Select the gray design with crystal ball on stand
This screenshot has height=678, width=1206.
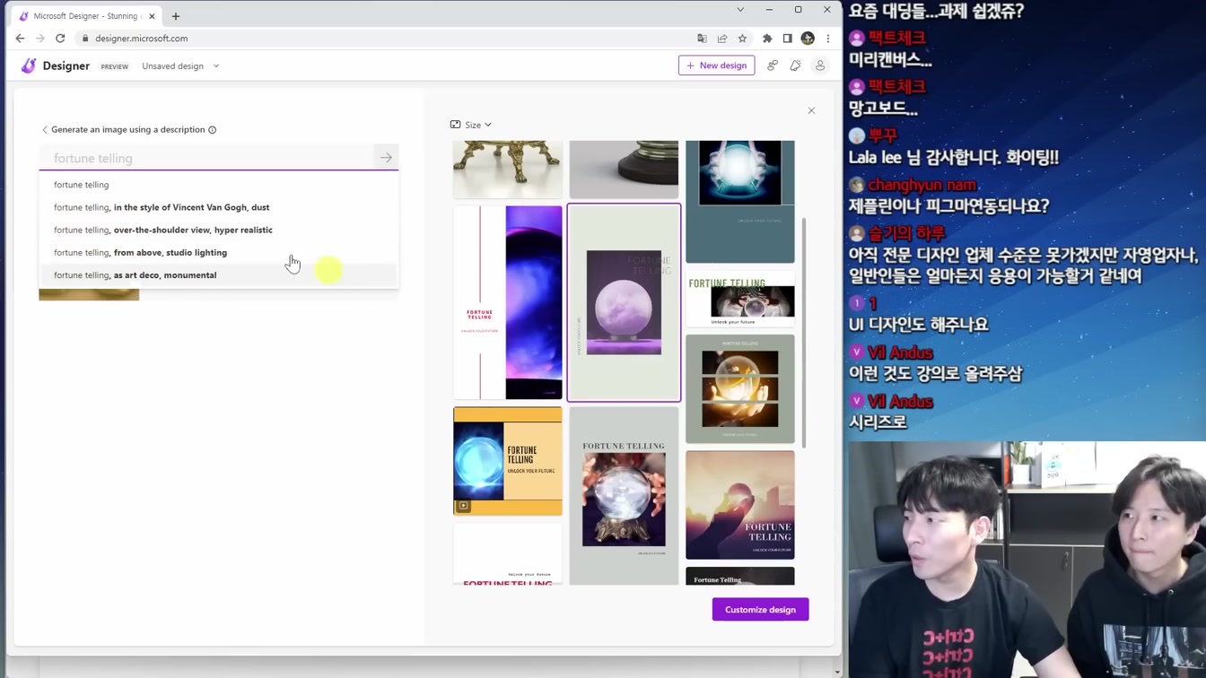point(624,496)
